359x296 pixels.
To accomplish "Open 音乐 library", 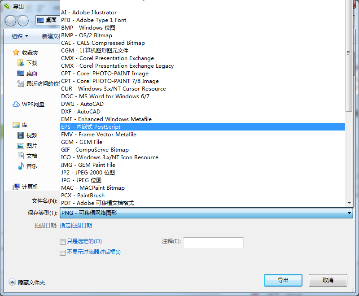I will [27, 166].
